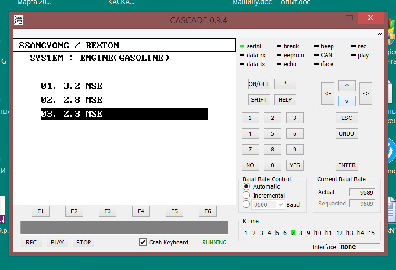Toggle K Line number 1

click(246, 233)
